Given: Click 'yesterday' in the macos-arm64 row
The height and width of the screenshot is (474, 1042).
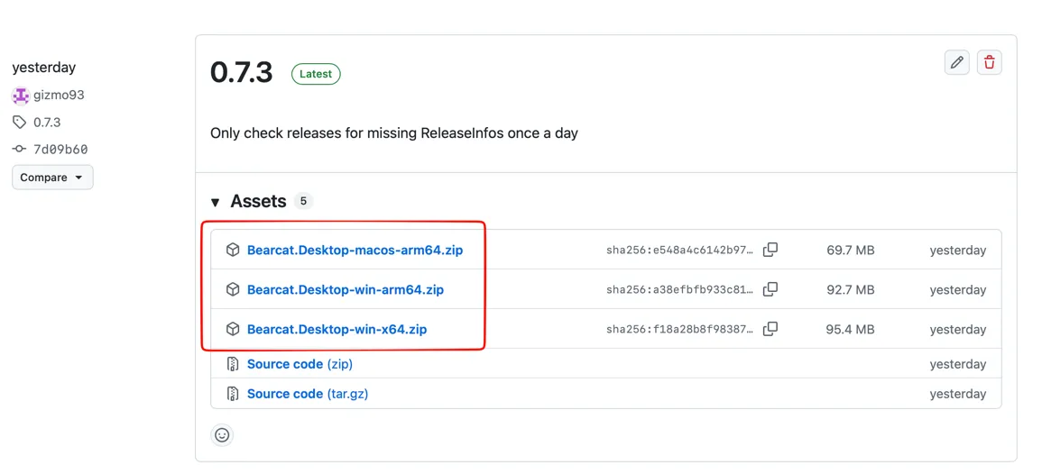Looking at the screenshot, I should point(957,251).
